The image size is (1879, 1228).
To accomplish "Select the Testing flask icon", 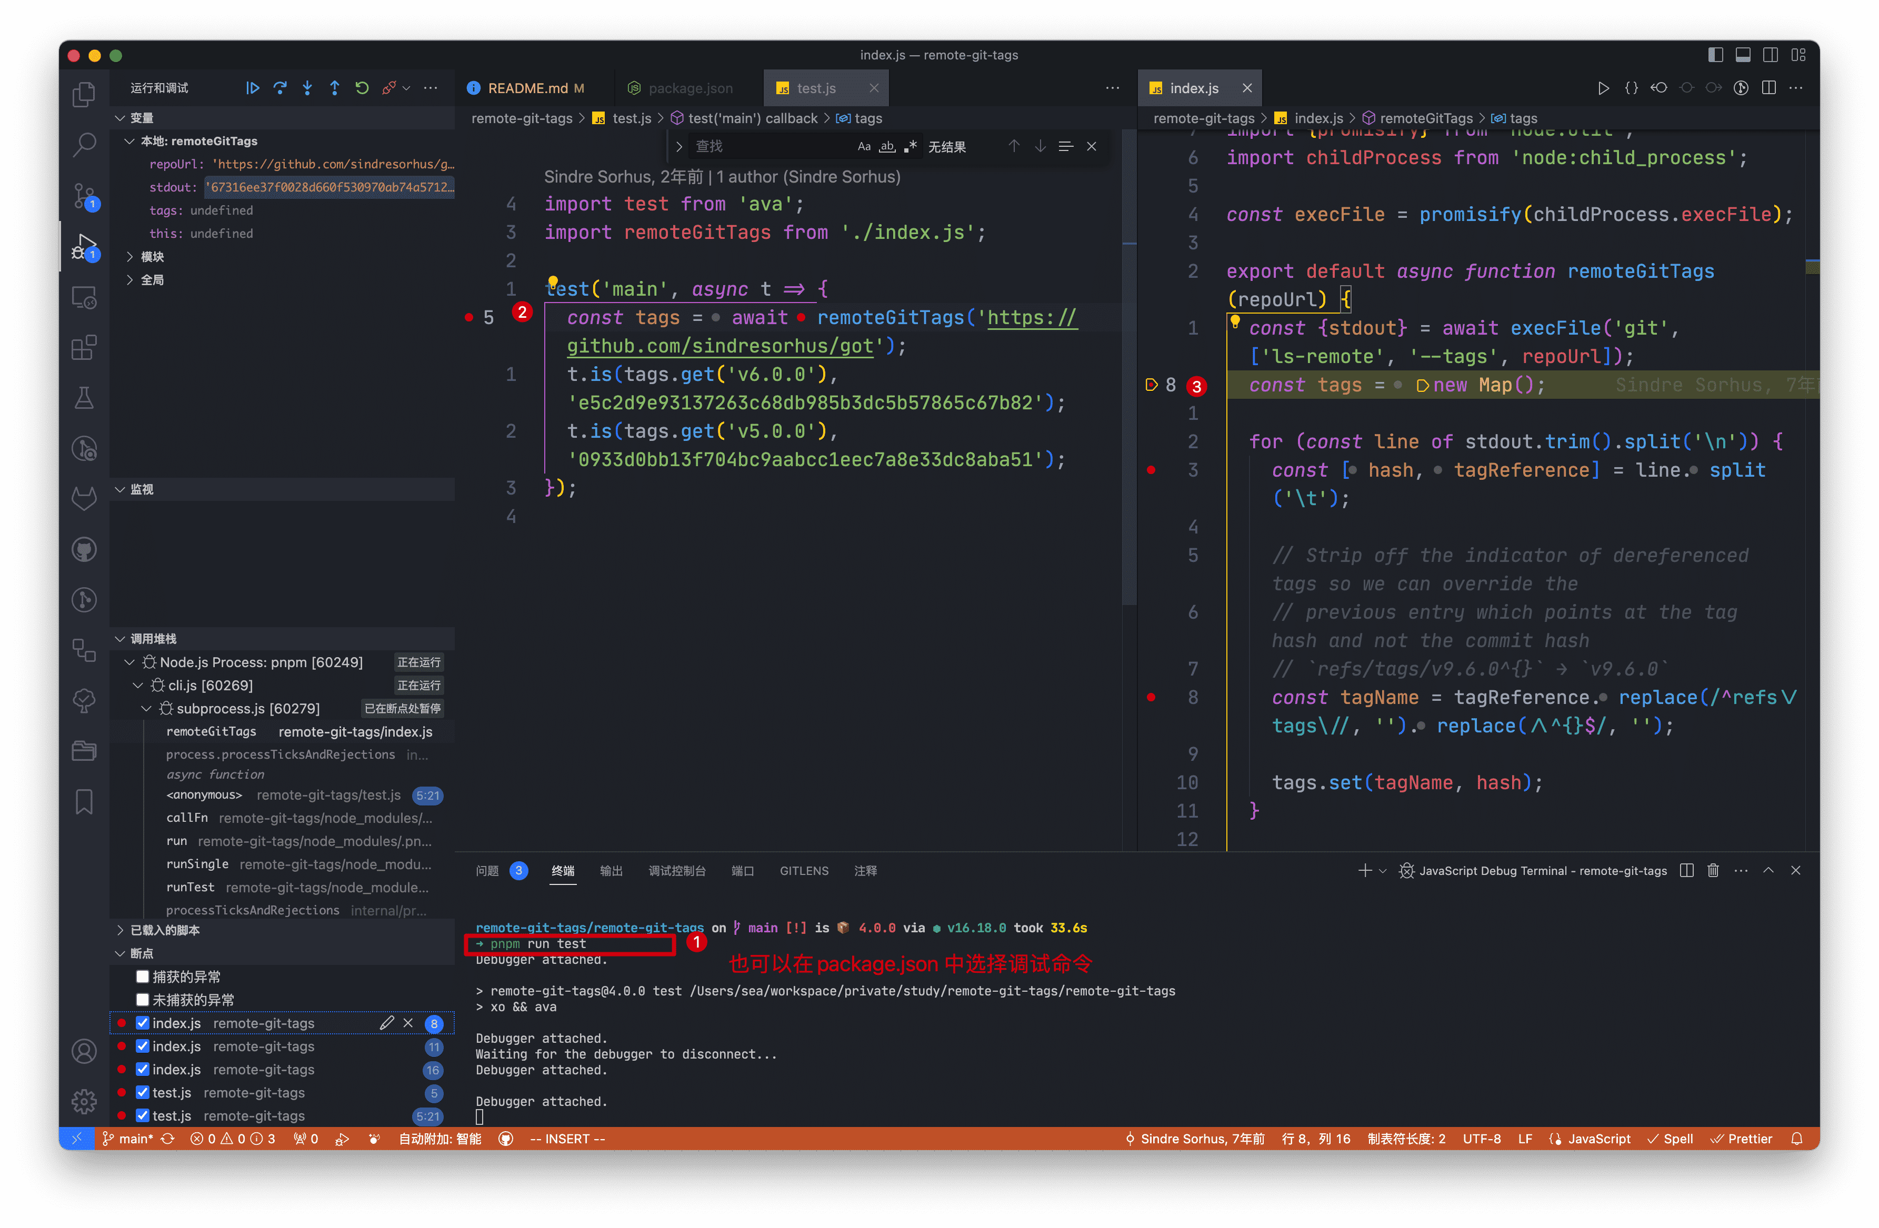I will (x=84, y=397).
